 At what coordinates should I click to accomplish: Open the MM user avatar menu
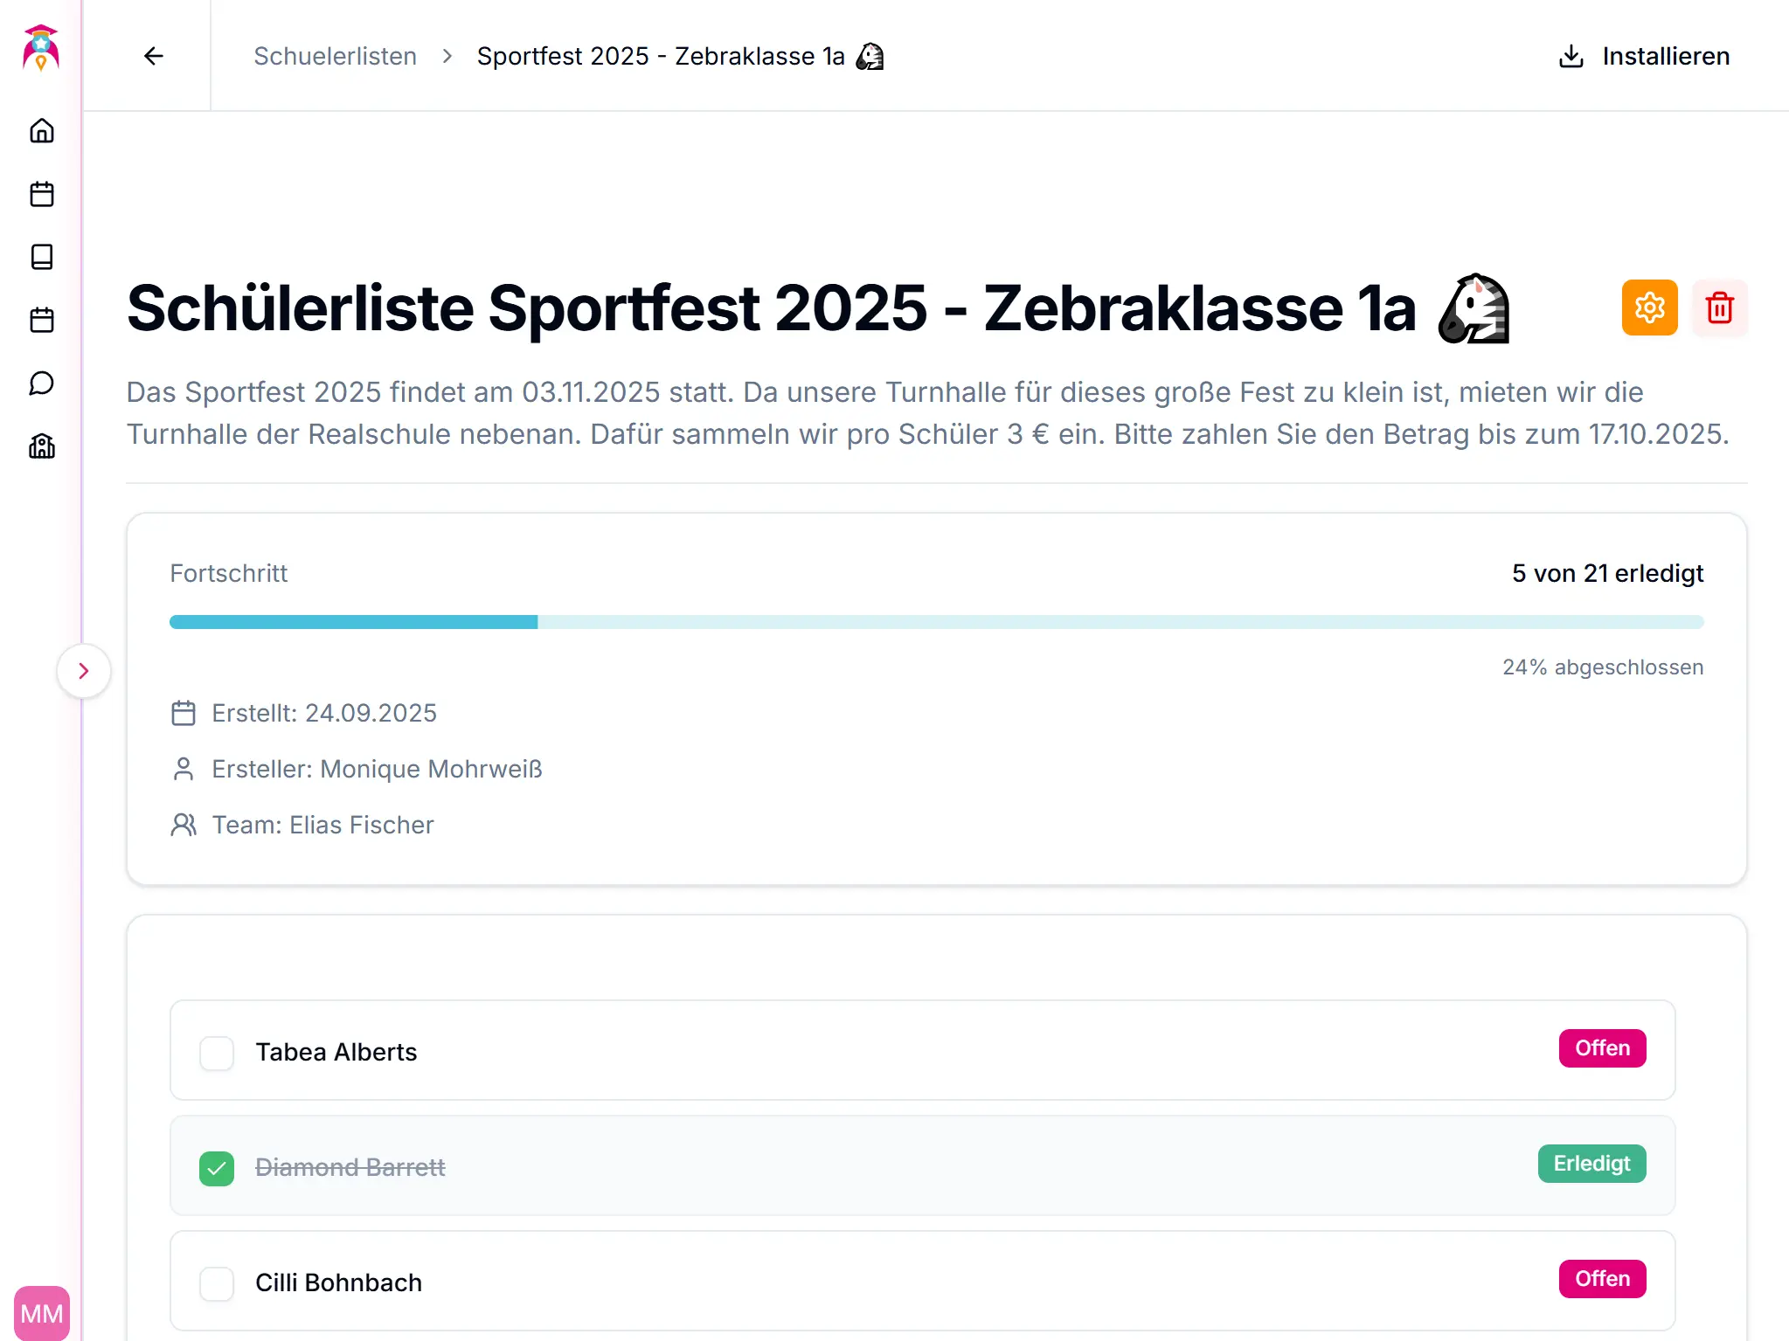[42, 1313]
